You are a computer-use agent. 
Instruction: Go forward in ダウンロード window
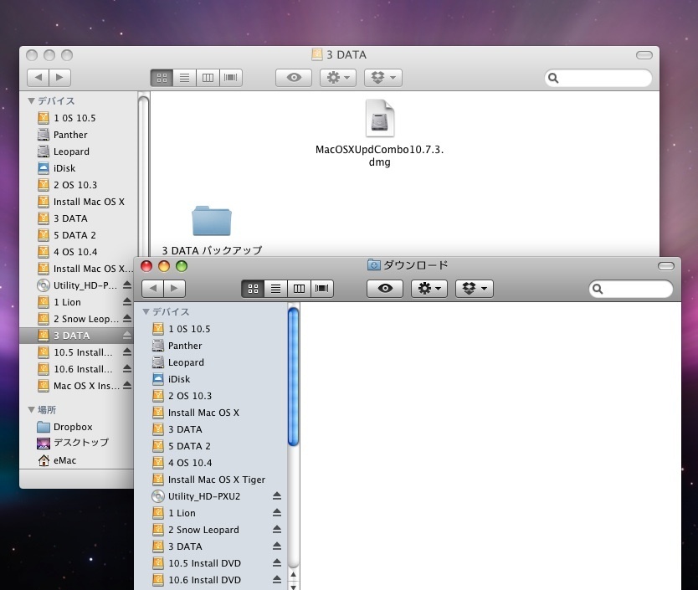pyautogui.click(x=174, y=289)
